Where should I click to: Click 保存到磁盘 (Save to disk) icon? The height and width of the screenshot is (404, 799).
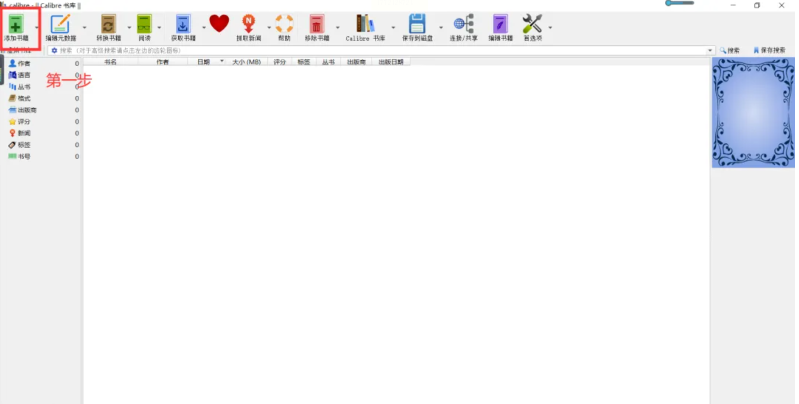[x=417, y=24]
